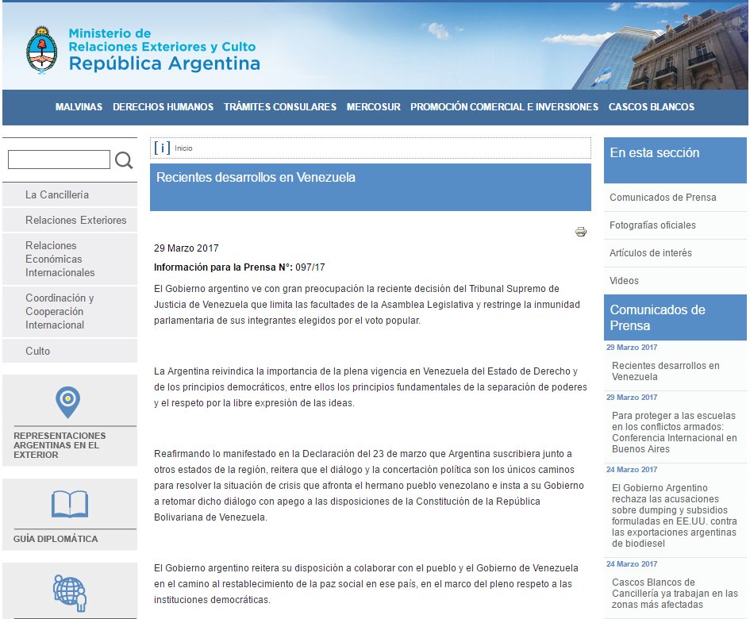Open the map pin Representaciones Argentinas icon
750x619 pixels.
tap(67, 402)
